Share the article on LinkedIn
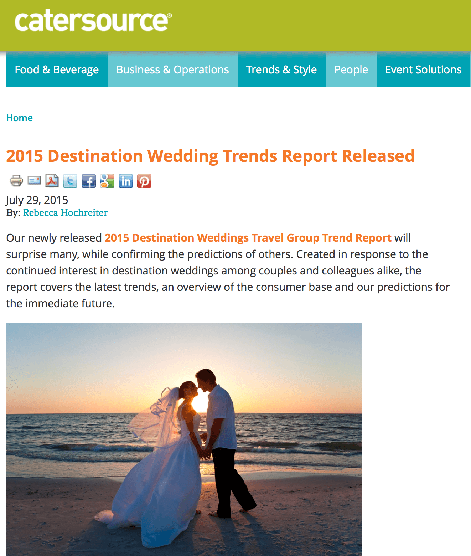 tap(126, 181)
